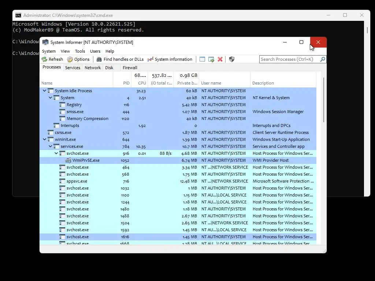
Task: Sort by Description column header
Action: [x=283, y=79]
